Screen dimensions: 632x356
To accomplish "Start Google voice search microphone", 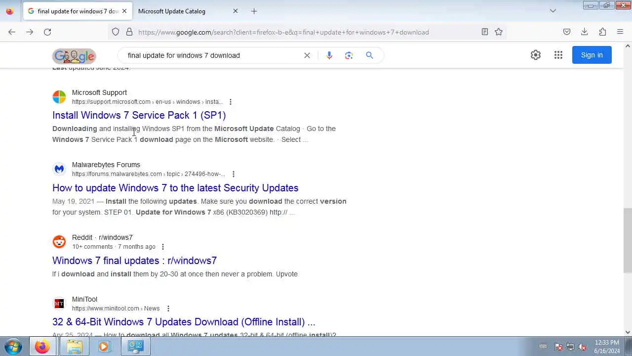I will click(329, 55).
